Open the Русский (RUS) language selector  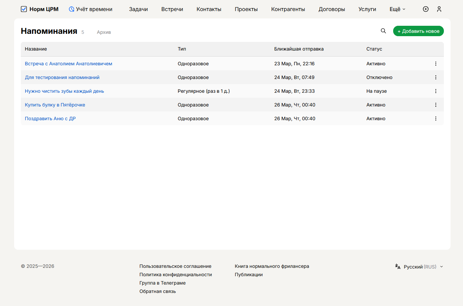pos(420,267)
